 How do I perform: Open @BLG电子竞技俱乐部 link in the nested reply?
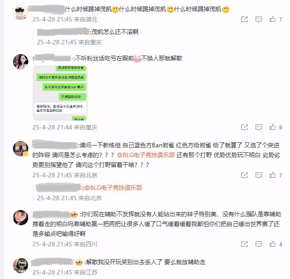[x=113, y=188]
